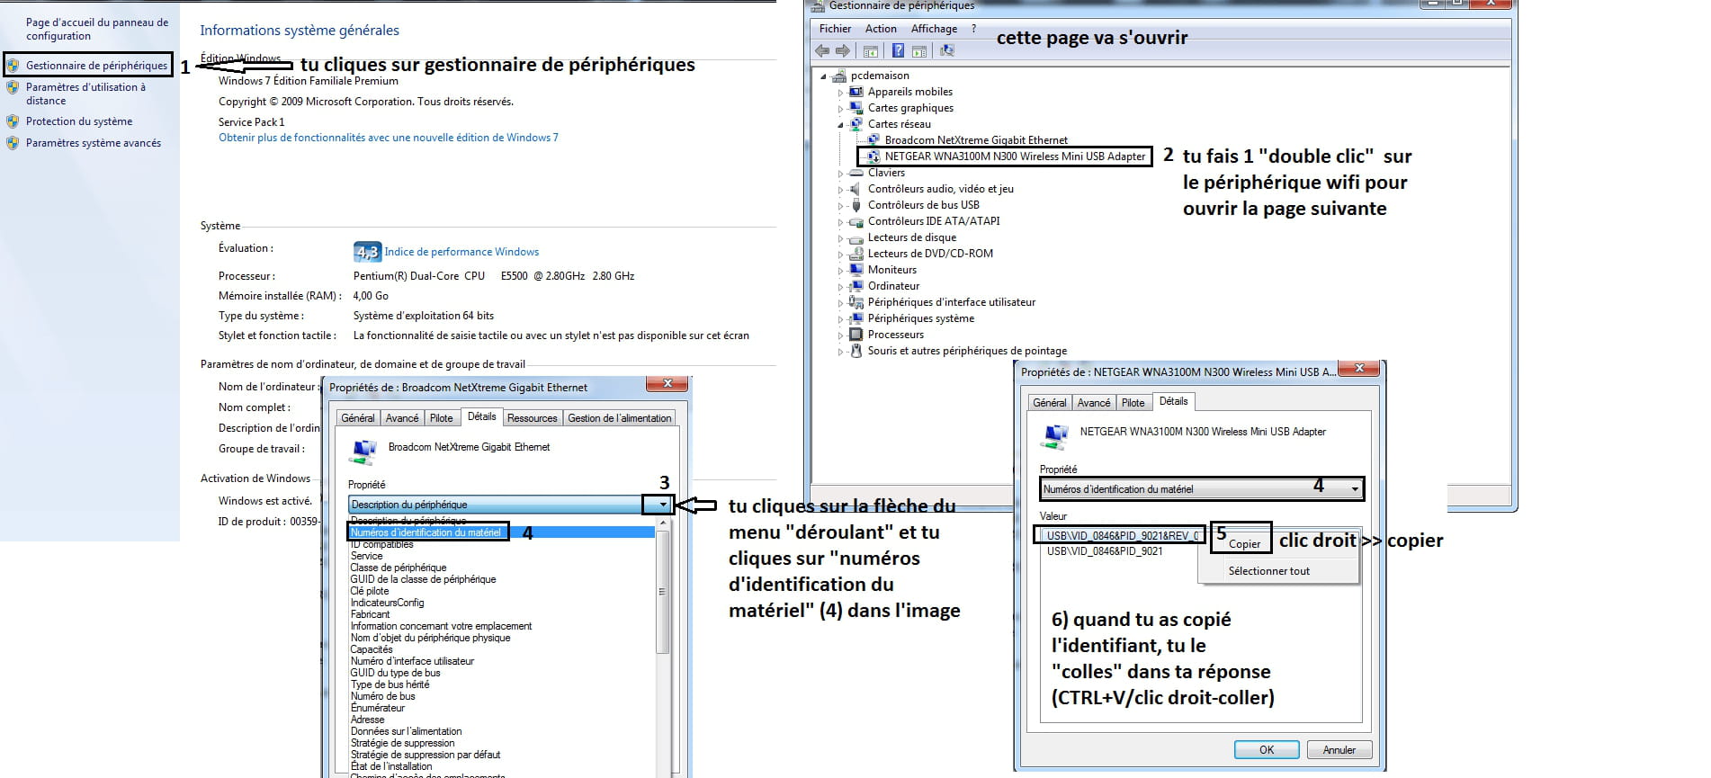Open the Action menu
The width and height of the screenshot is (1711, 778).
click(881, 29)
